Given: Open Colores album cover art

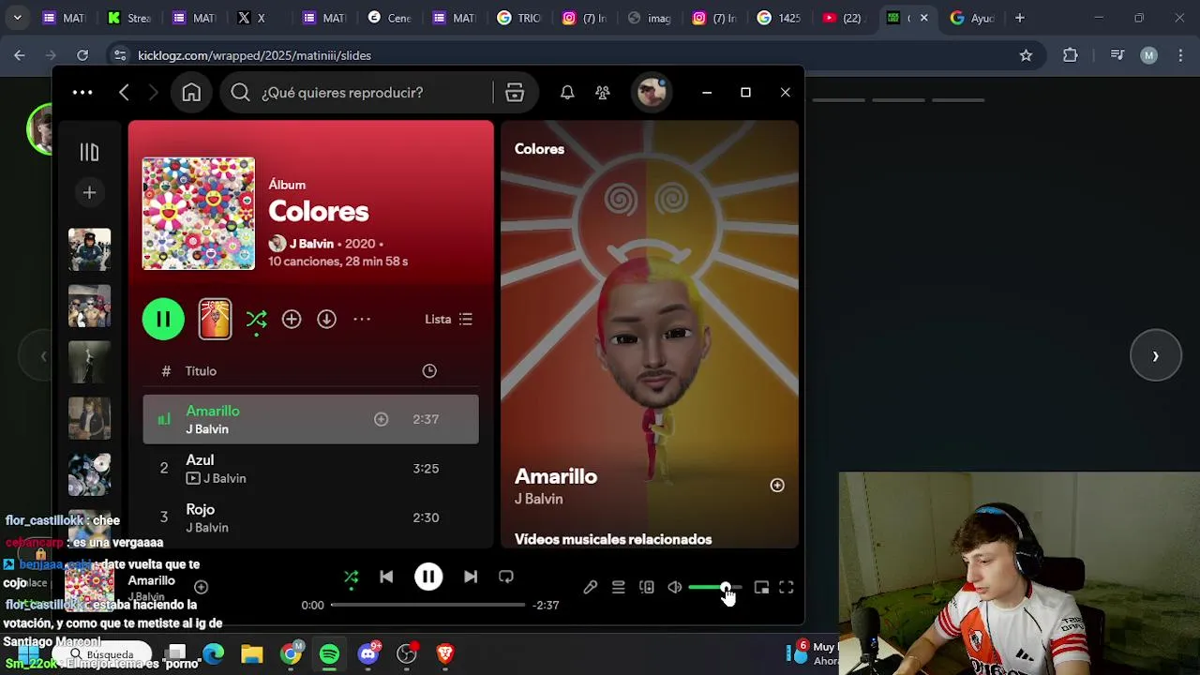Looking at the screenshot, I should click(198, 214).
